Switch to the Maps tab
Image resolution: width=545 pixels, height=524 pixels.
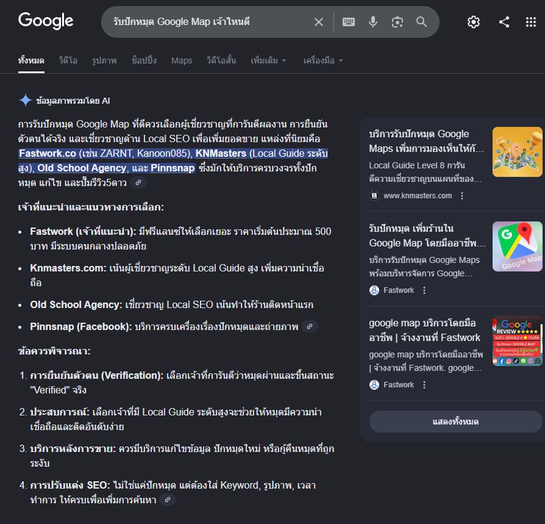(182, 60)
